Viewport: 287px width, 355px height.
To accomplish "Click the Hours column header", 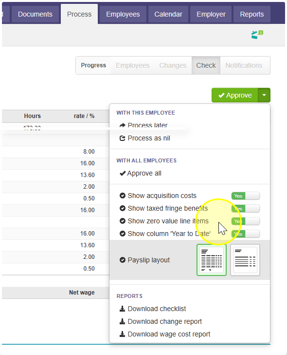I will click(x=33, y=116).
